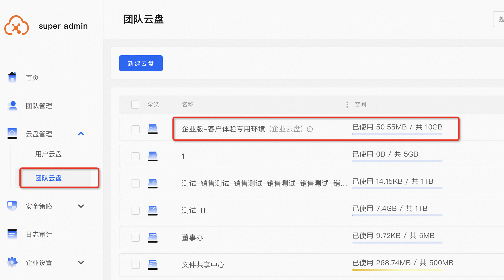Click the info icon after 企业云盘 label
Image resolution: width=504 pixels, height=280 pixels.
310,129
